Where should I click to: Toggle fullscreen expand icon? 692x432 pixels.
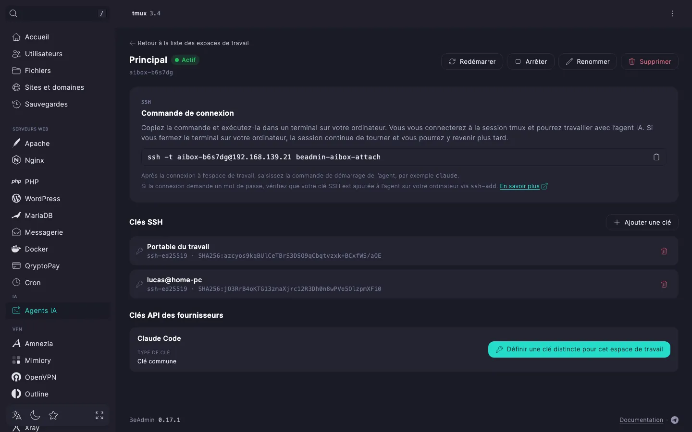(99, 415)
